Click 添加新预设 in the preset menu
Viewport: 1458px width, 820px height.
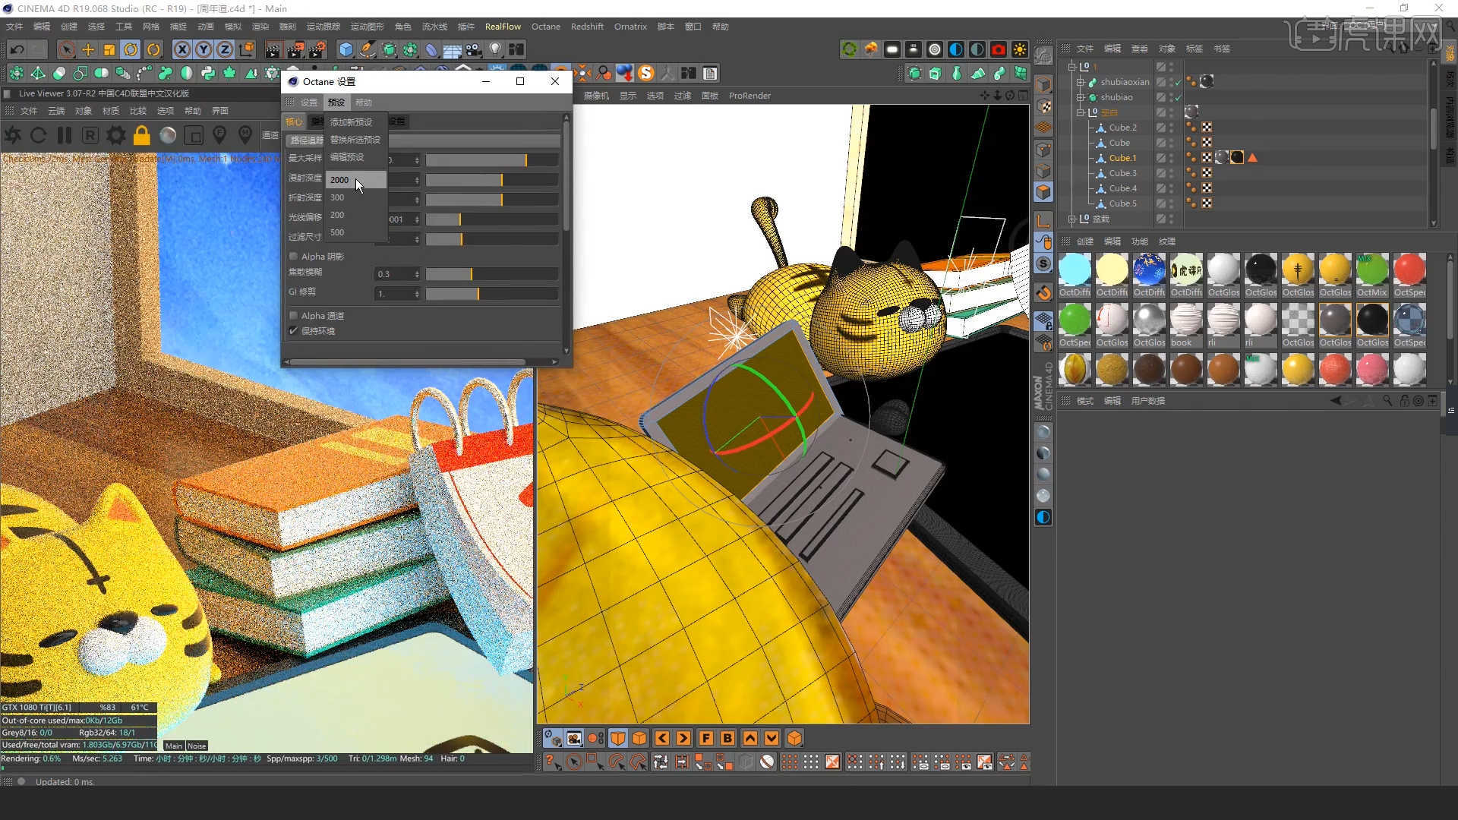tap(351, 122)
